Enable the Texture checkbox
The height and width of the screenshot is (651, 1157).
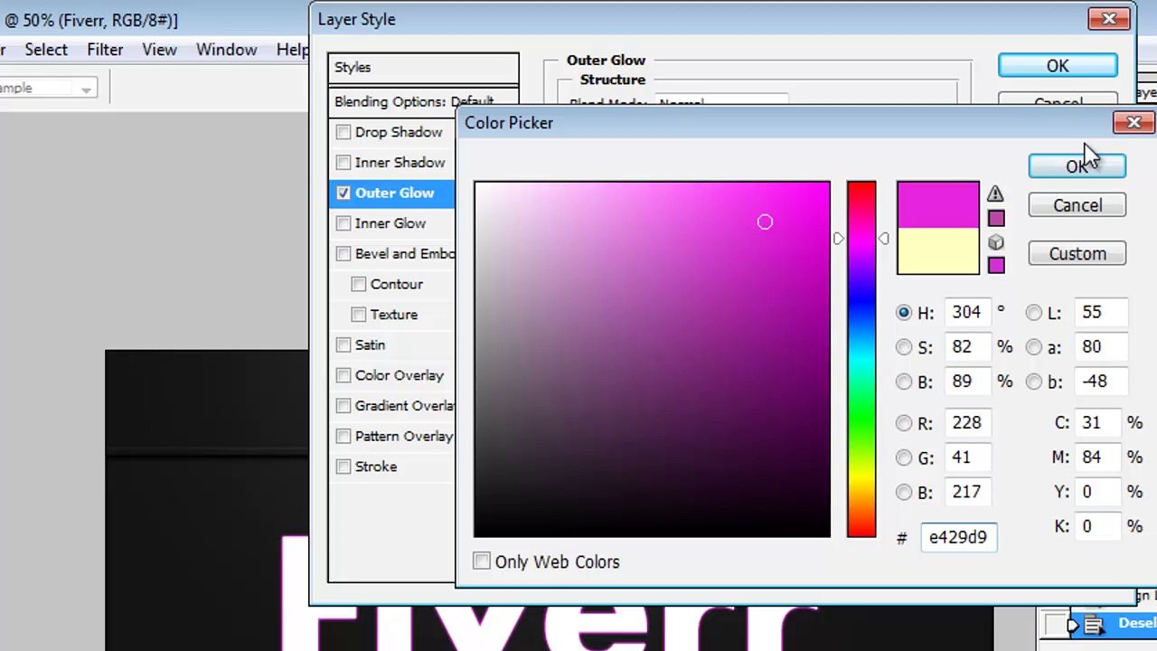[359, 315]
